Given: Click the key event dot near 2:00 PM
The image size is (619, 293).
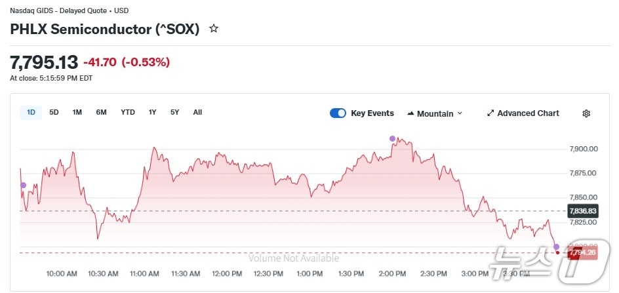Looking at the screenshot, I should tap(392, 138).
